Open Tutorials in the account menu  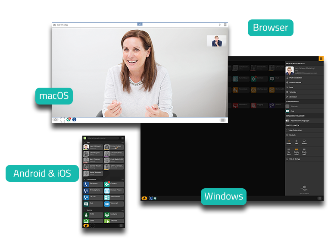pos(304,92)
